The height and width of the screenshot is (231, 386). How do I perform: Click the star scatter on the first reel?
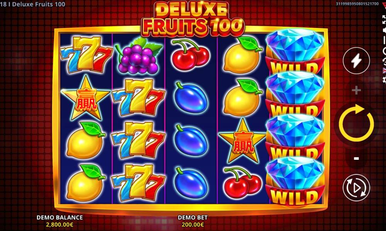point(85,98)
